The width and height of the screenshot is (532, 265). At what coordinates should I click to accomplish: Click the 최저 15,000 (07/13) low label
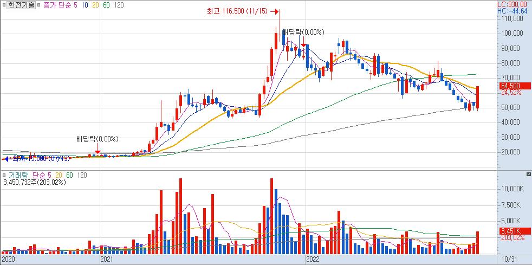[41, 158]
